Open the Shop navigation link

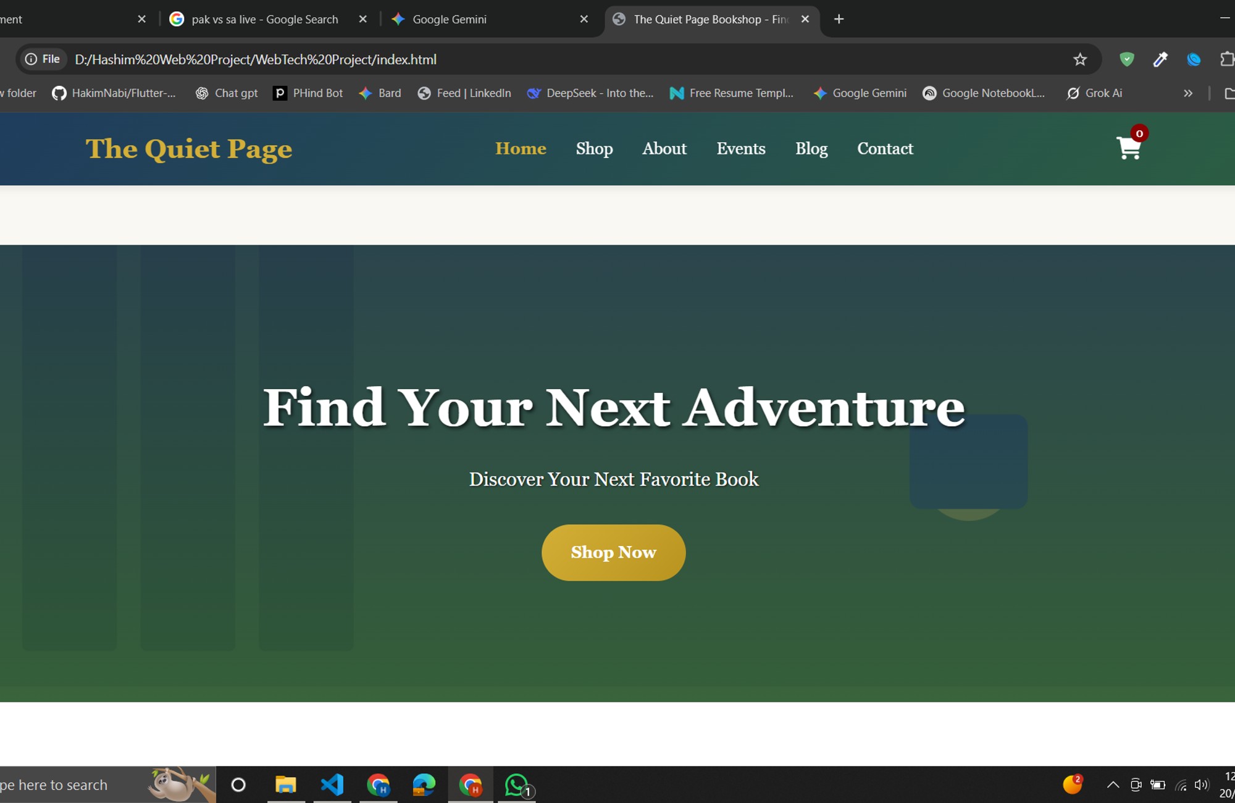pos(594,148)
